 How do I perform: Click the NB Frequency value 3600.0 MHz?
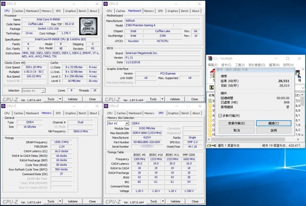(80, 131)
